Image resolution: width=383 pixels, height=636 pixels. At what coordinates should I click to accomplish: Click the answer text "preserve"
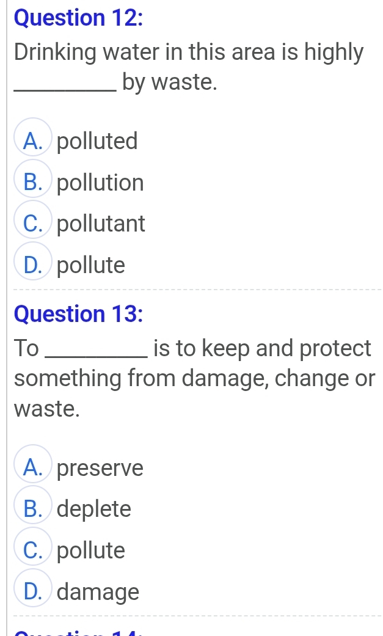click(x=100, y=469)
